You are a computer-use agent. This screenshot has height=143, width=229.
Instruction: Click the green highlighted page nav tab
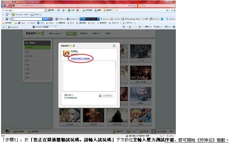tap(72, 33)
